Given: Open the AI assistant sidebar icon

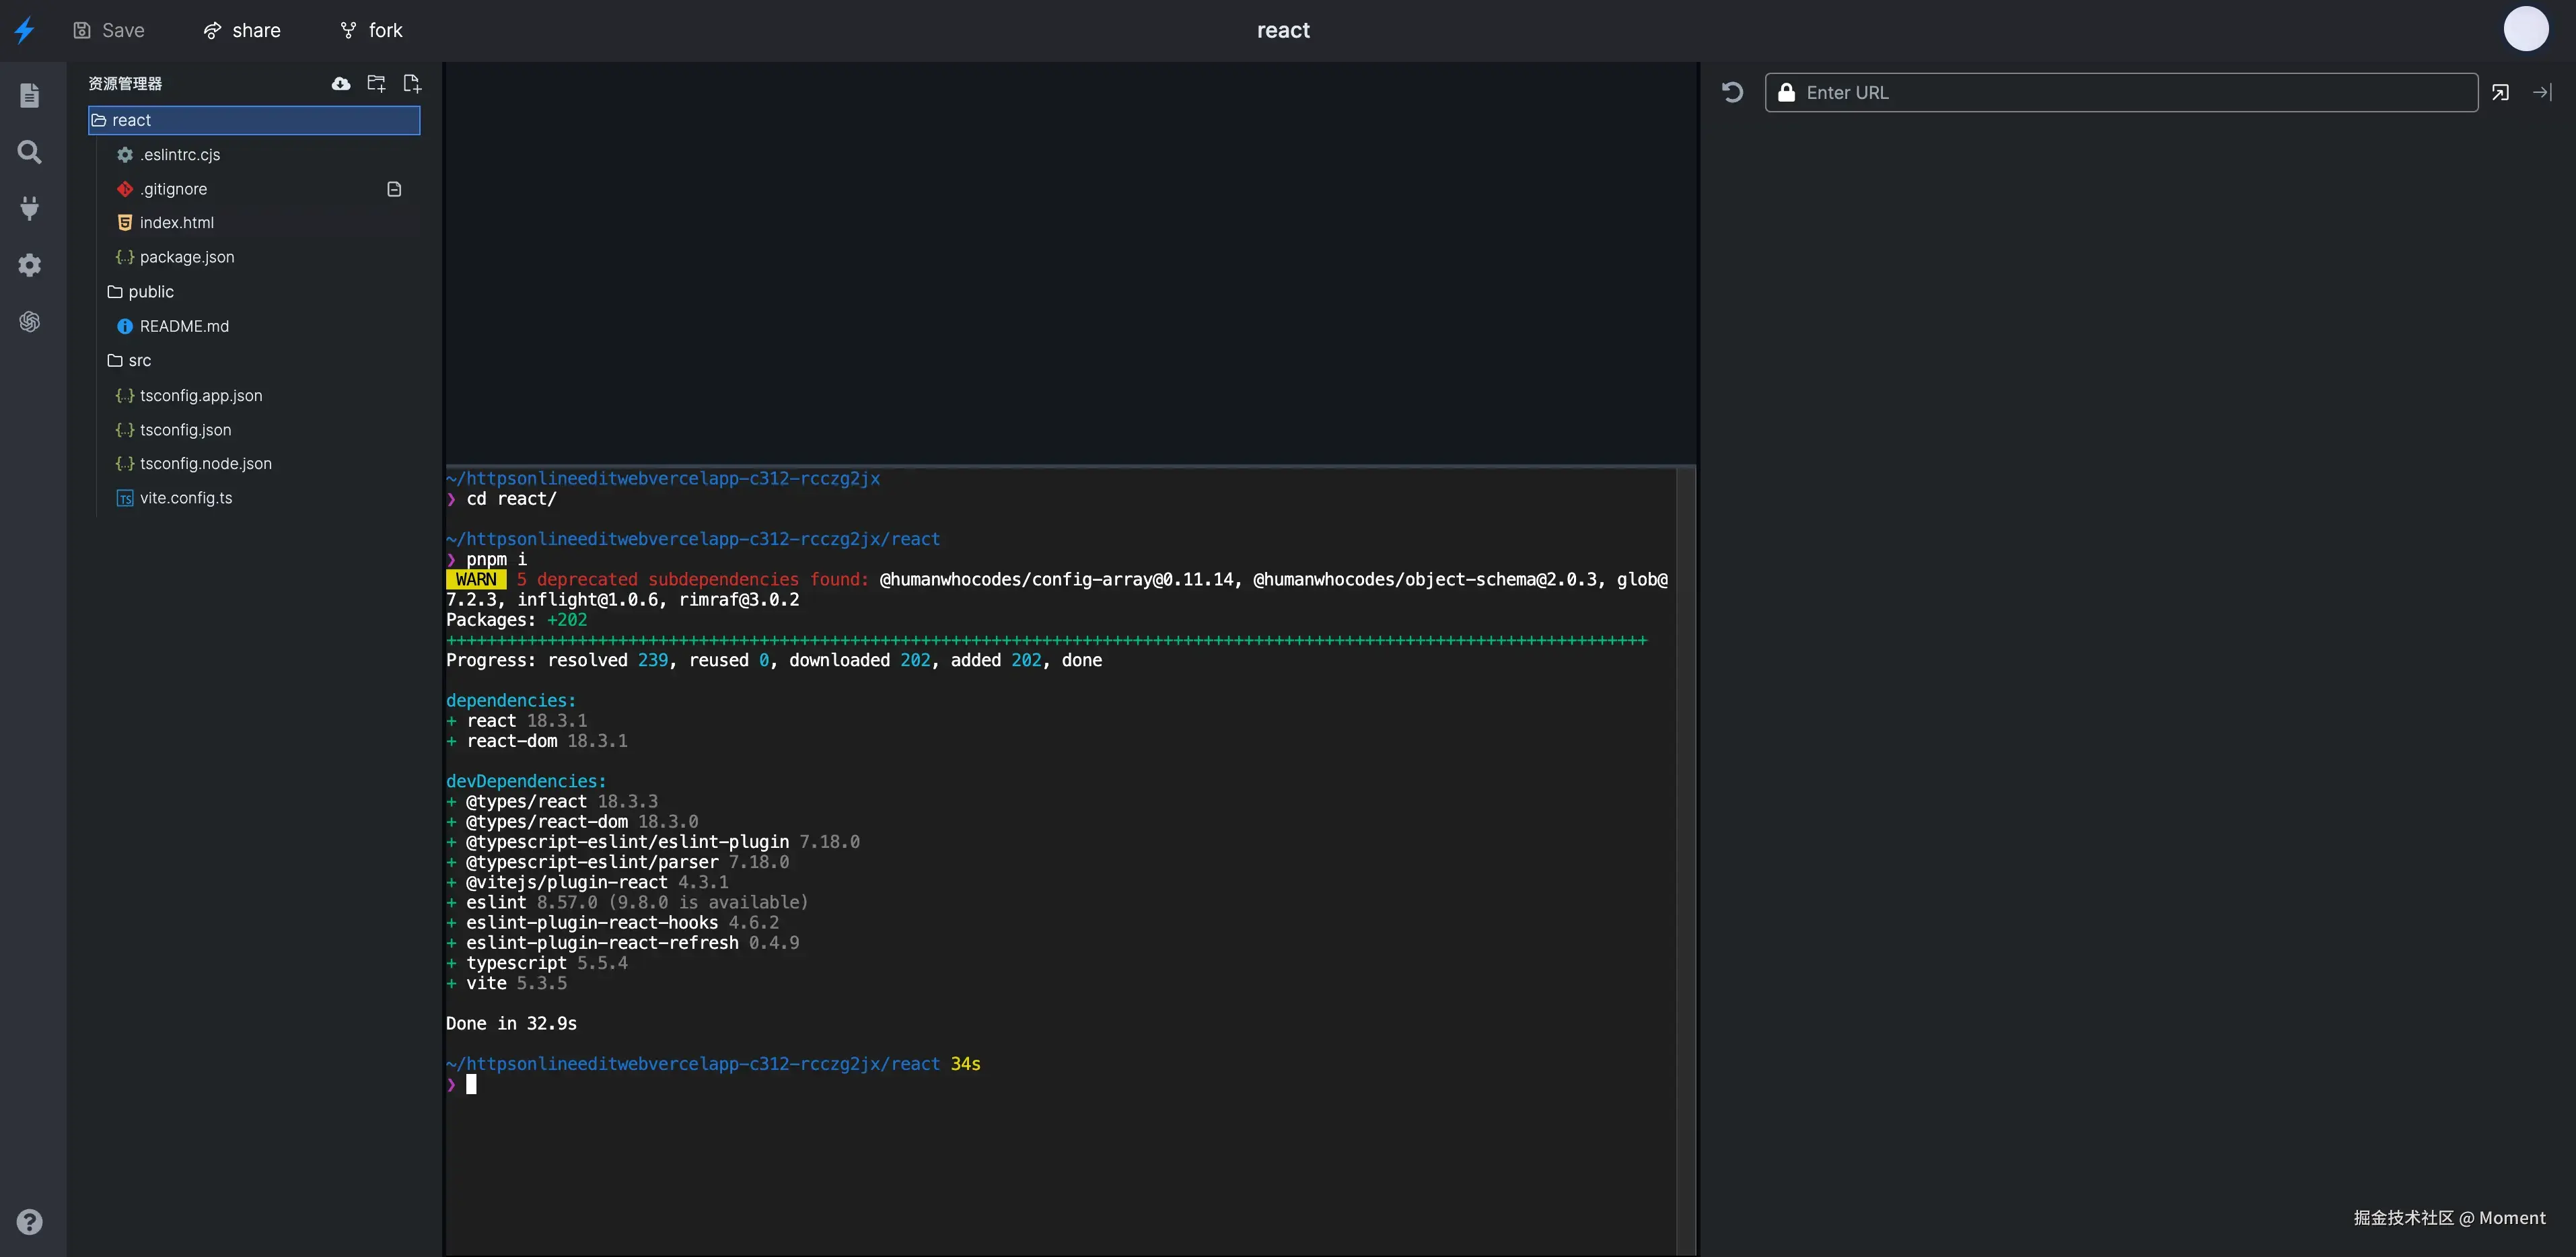Looking at the screenshot, I should pyautogui.click(x=30, y=322).
